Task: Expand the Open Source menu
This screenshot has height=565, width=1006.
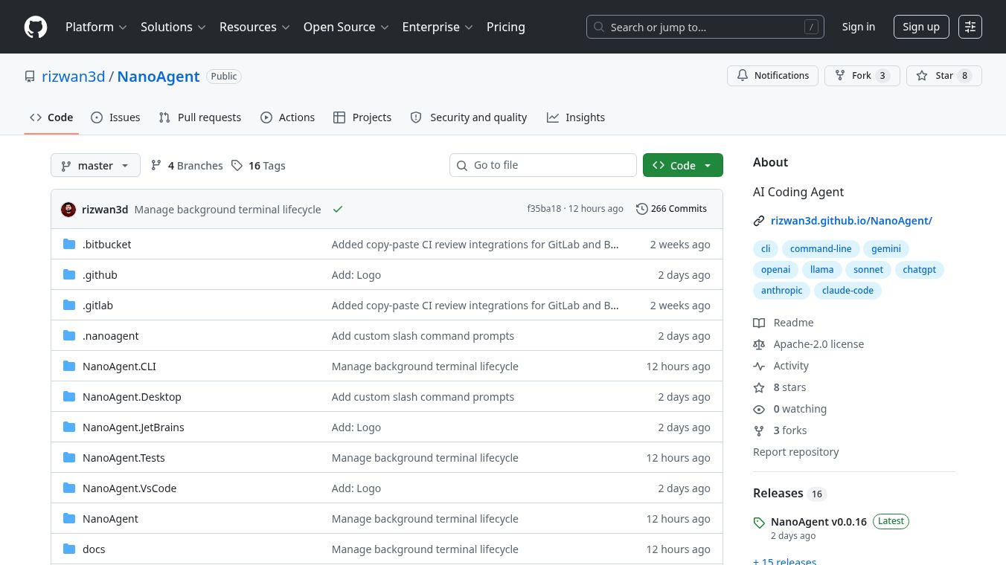Action: click(346, 27)
